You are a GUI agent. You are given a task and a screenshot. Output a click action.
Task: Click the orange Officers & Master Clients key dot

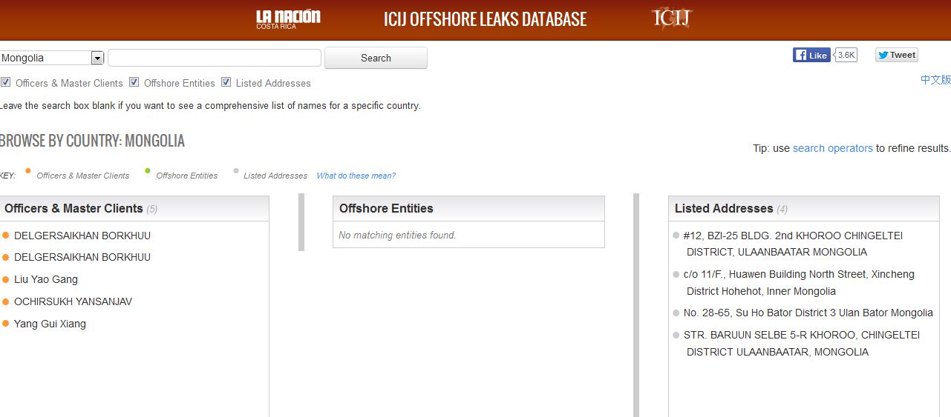click(28, 171)
